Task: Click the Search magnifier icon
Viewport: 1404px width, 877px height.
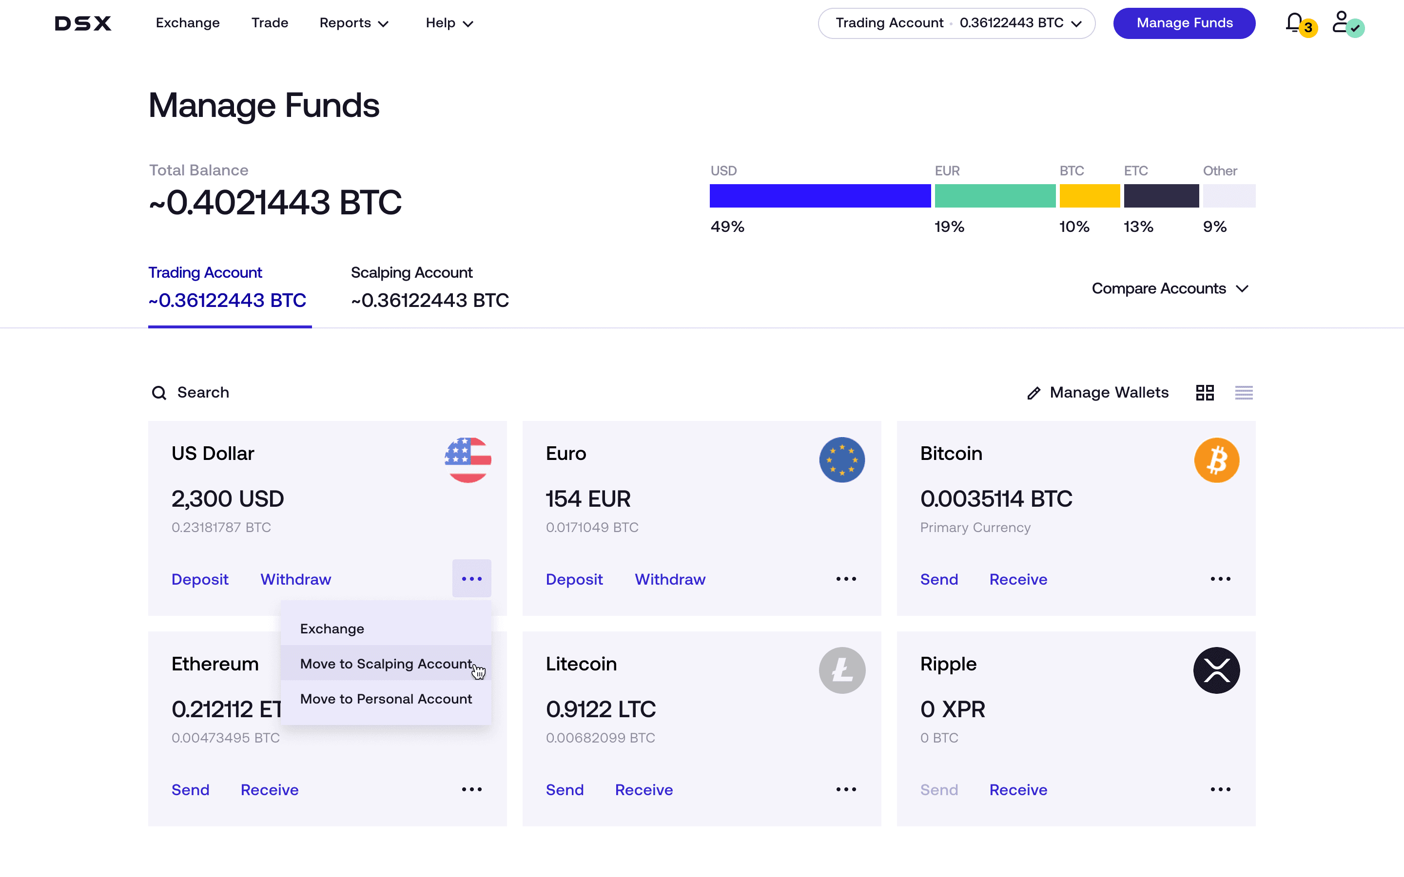Action: 159,393
